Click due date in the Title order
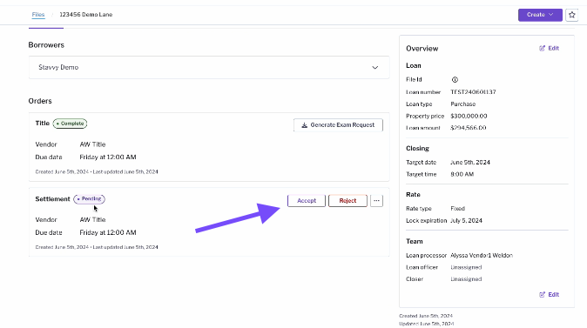Viewport: 587px width, 328px height. (108, 157)
